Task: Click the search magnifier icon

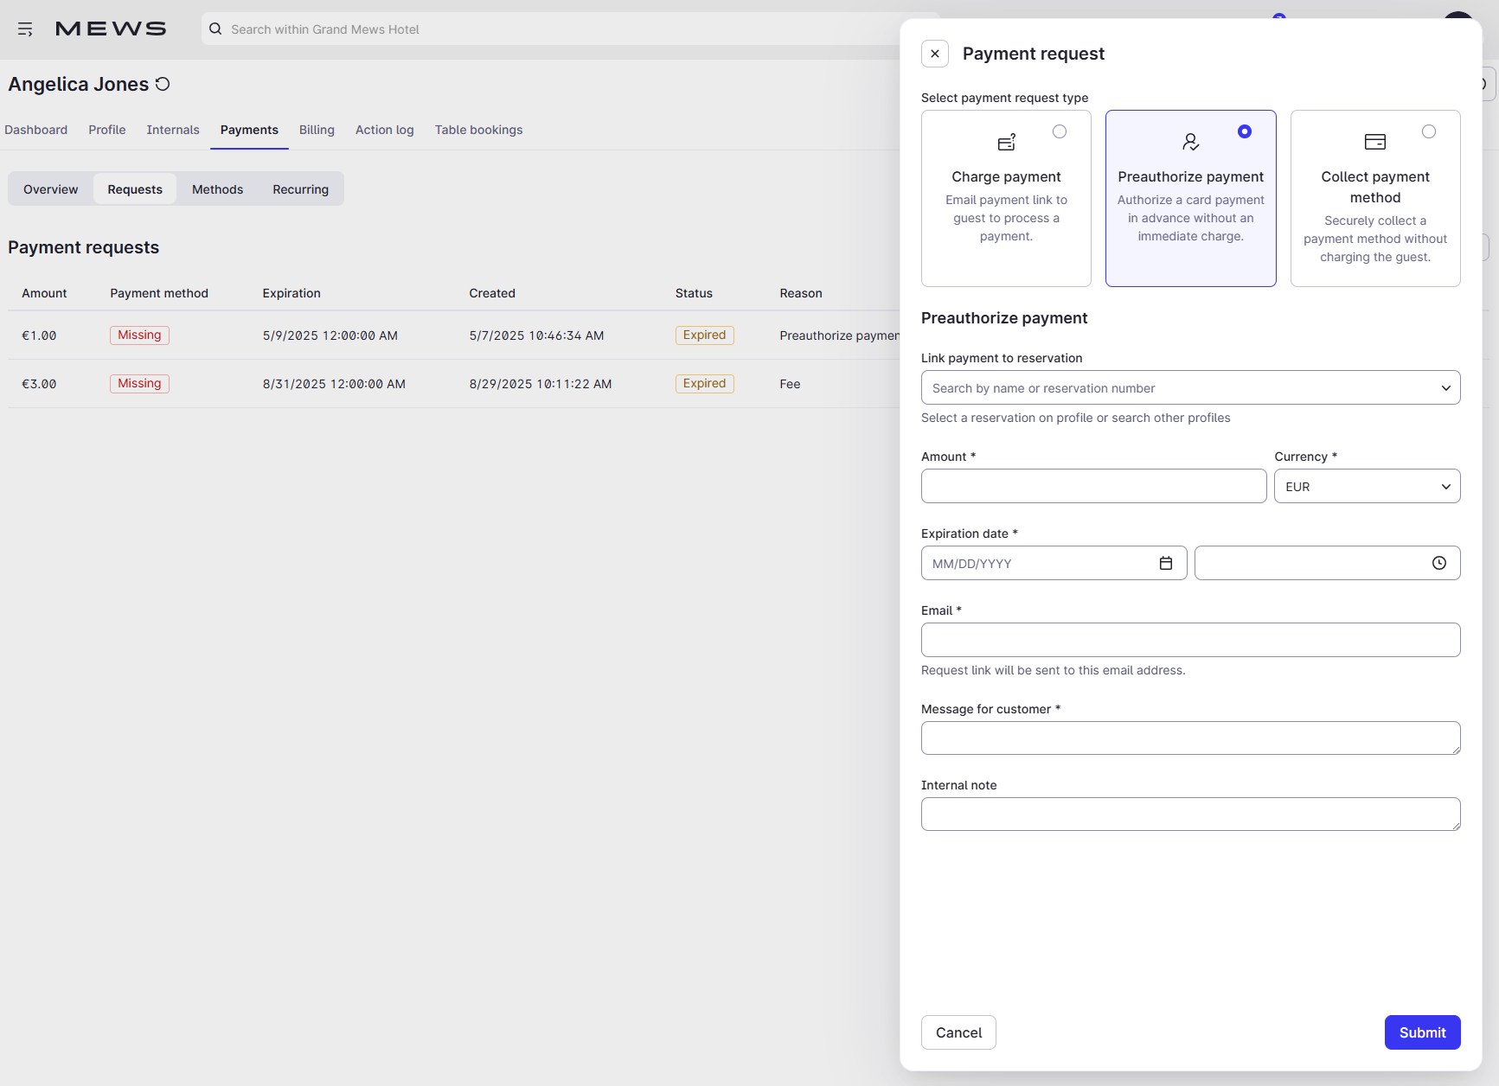Action: (215, 29)
